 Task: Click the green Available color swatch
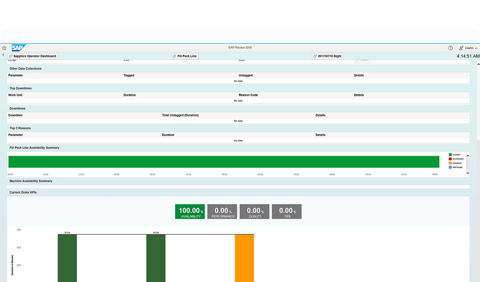coord(450,155)
